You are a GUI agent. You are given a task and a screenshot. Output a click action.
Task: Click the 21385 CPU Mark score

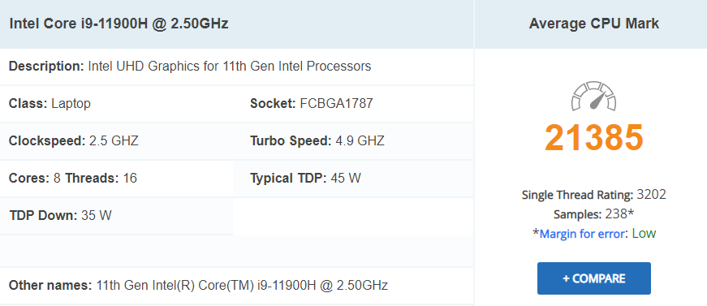point(594,138)
